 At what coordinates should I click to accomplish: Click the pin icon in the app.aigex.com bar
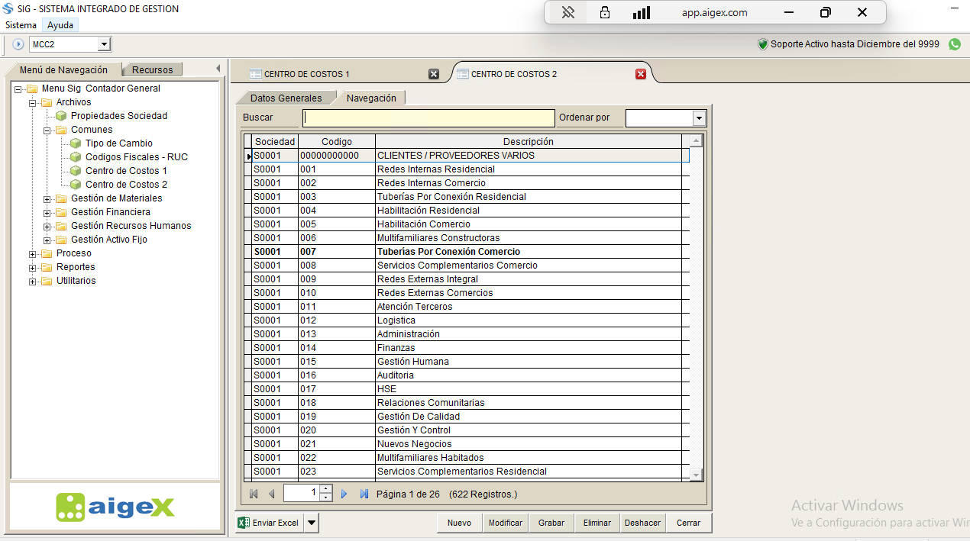[567, 12]
